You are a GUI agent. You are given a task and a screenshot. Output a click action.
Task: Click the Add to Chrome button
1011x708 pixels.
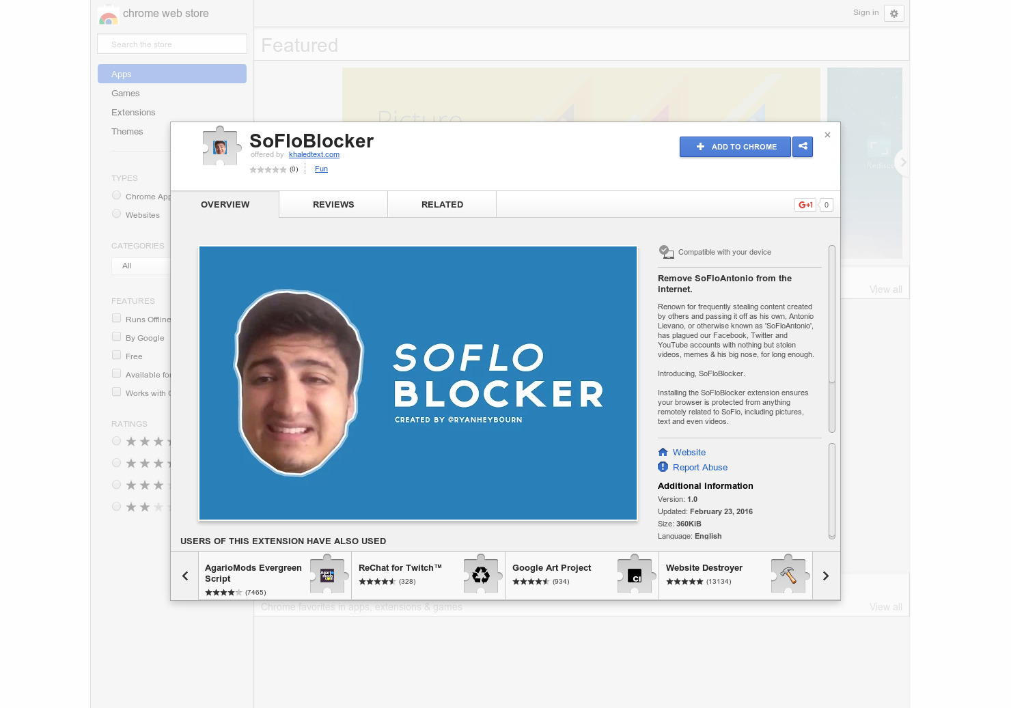coord(735,147)
